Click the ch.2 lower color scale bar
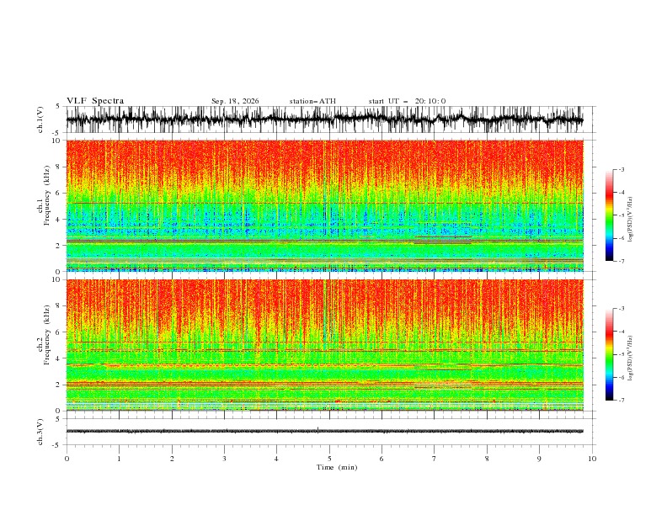667x515 pixels. point(609,354)
